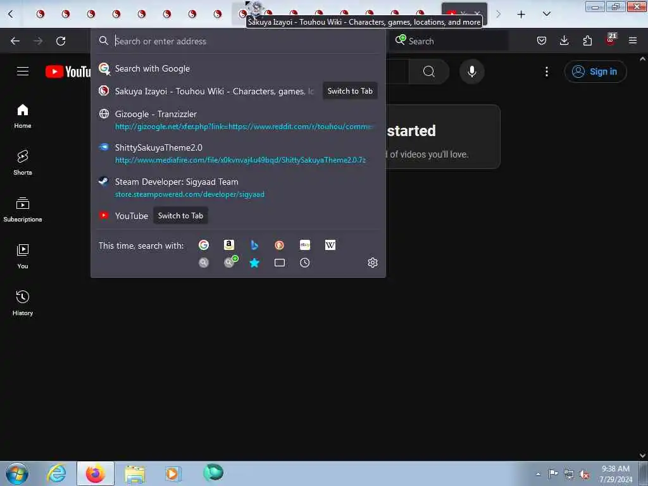648x486 pixels.
Task: Open the Pocket save icon
Action: (542, 40)
